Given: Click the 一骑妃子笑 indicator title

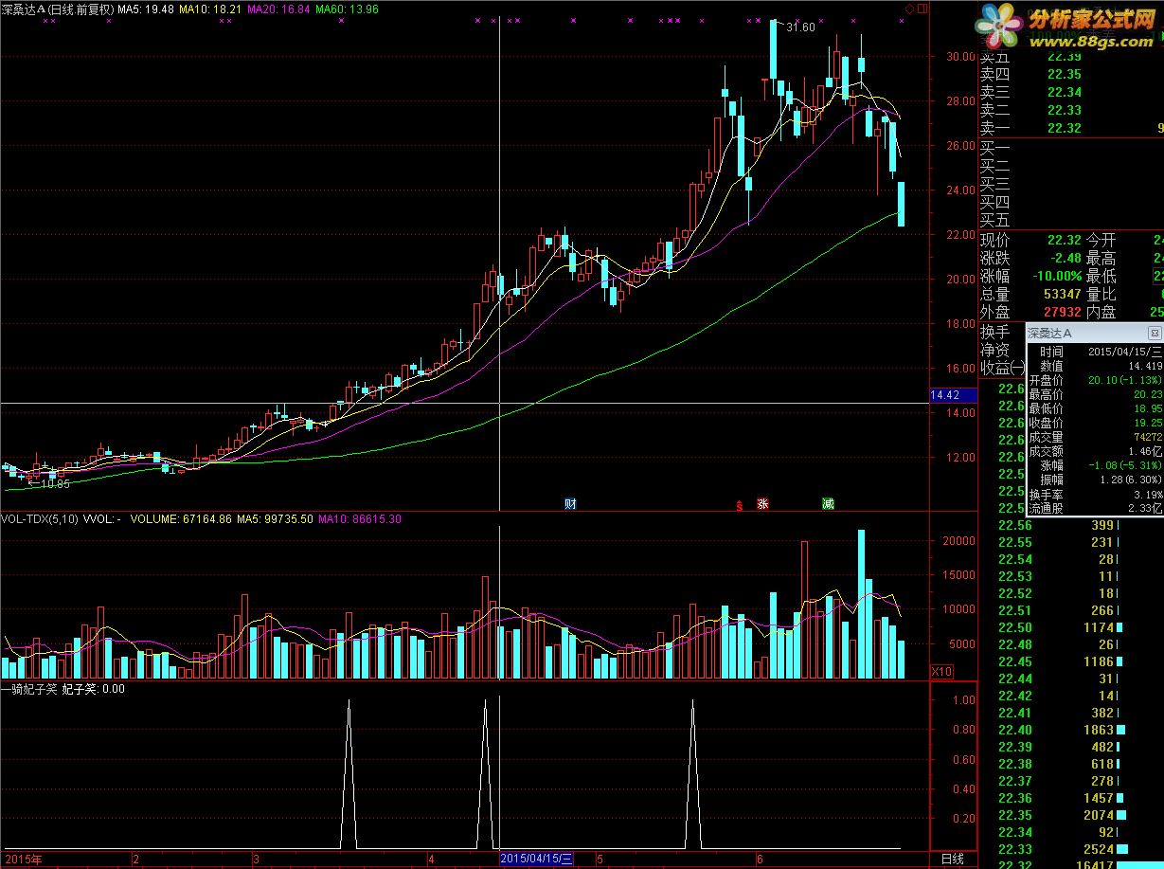Looking at the screenshot, I should click(29, 689).
